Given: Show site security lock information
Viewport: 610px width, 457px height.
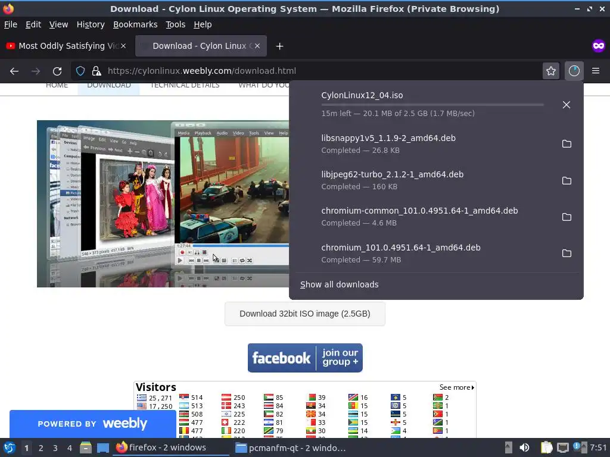Looking at the screenshot, I should 96,71.
